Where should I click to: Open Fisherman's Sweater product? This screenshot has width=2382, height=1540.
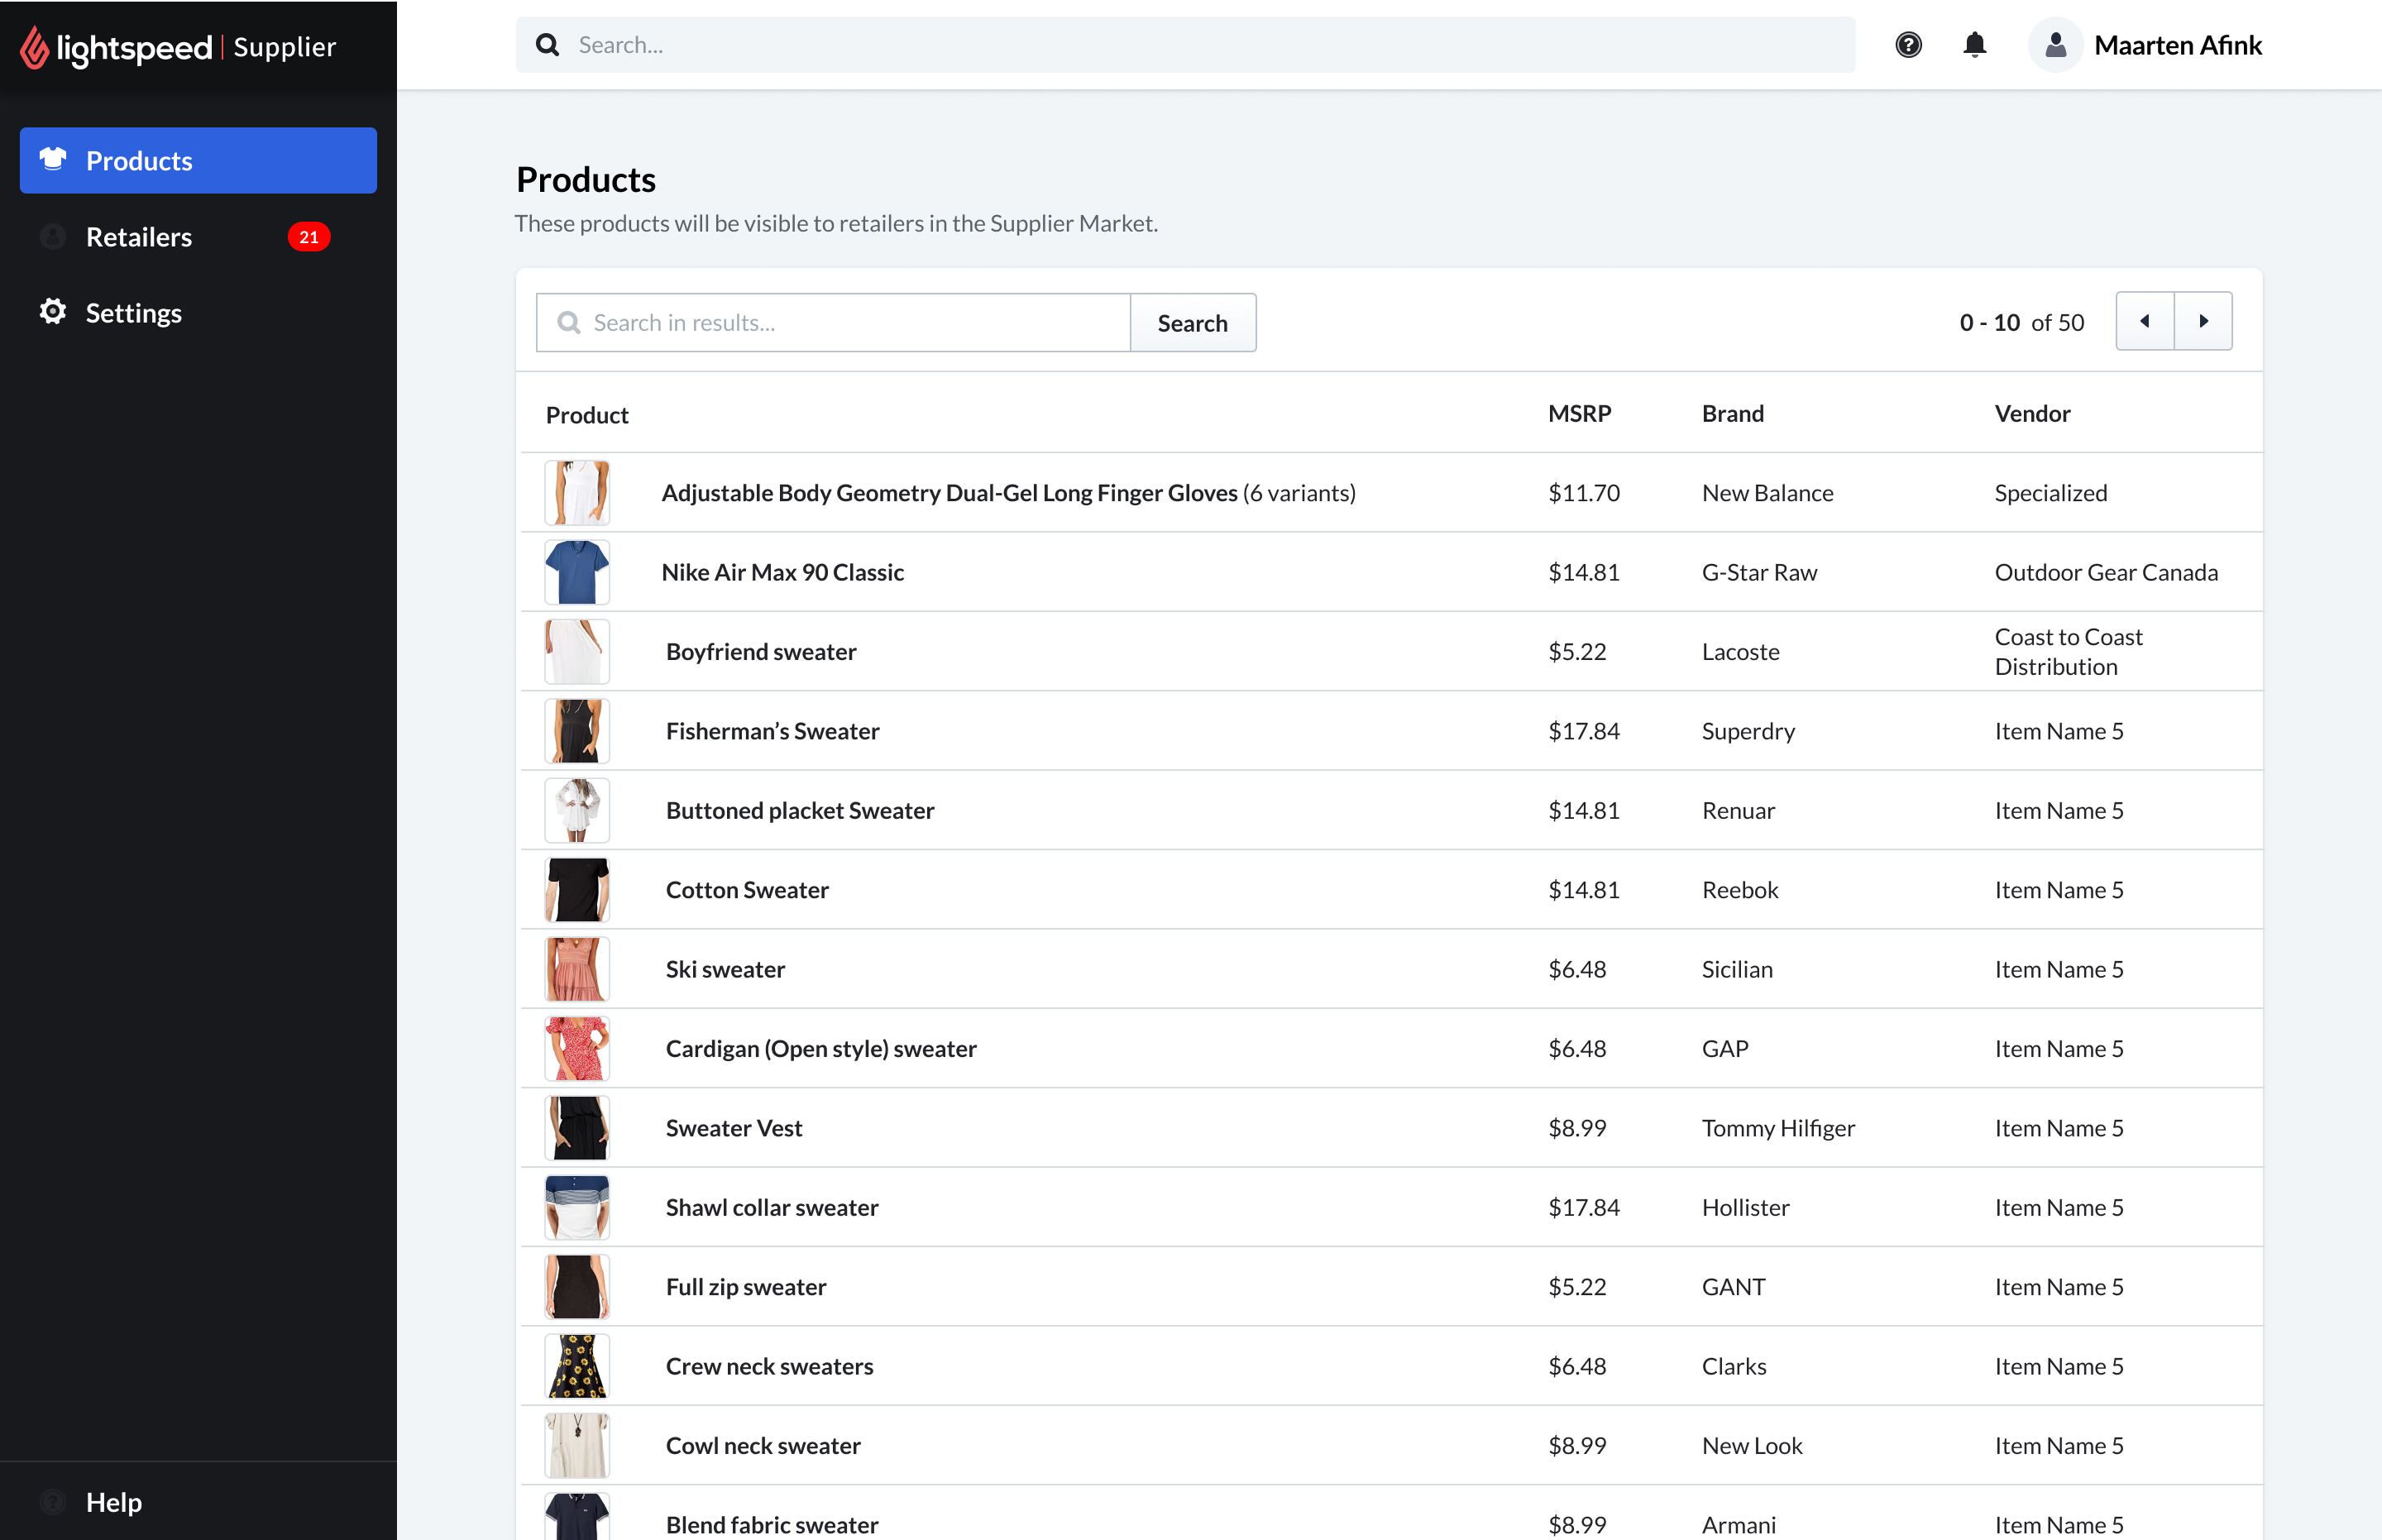(772, 731)
